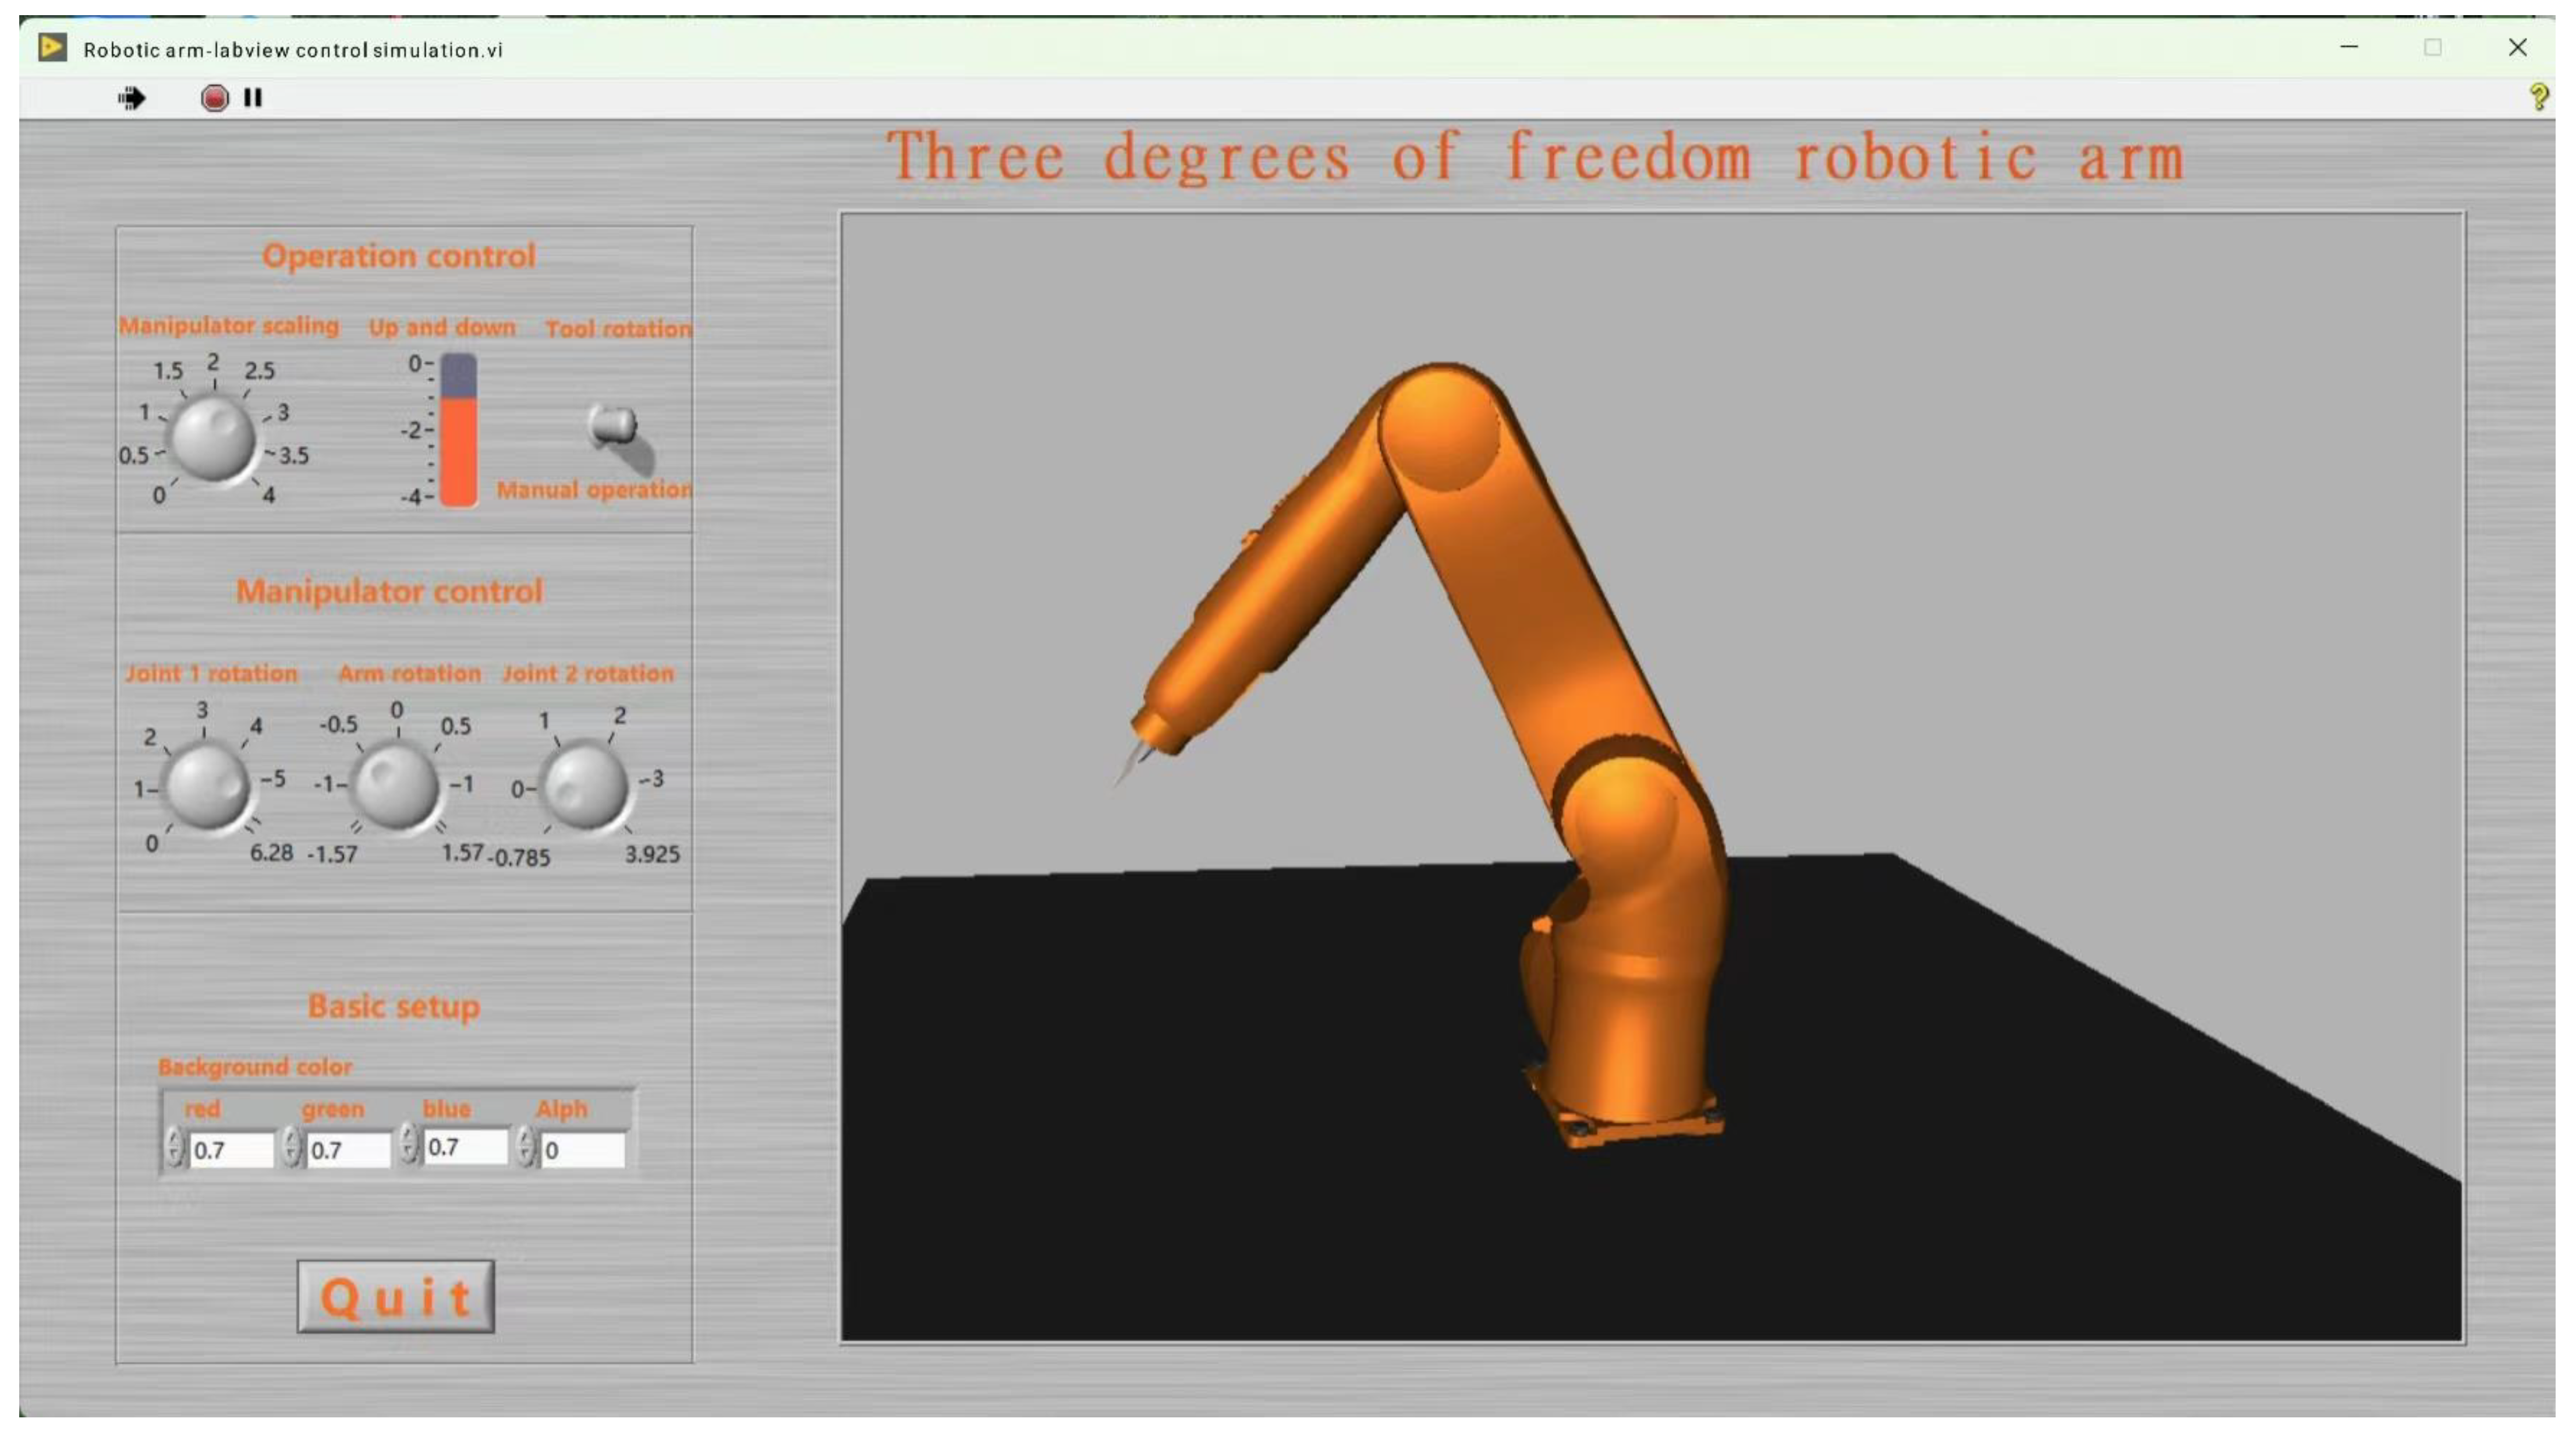Open the context help question mark

[x=2538, y=97]
